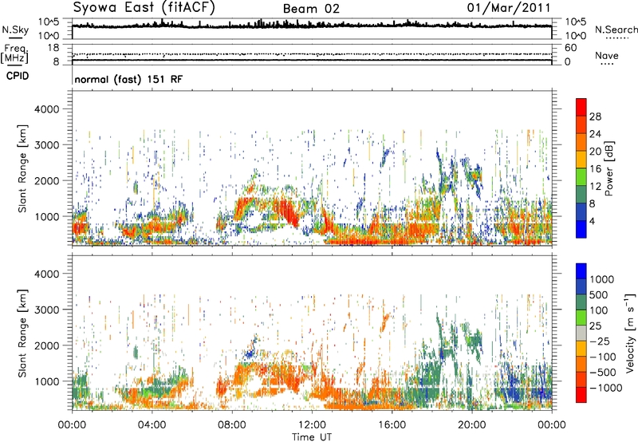Viewport: 638px width, 442px height.
Task: Click the "4000" tick on power panel
Action: [x=46, y=109]
